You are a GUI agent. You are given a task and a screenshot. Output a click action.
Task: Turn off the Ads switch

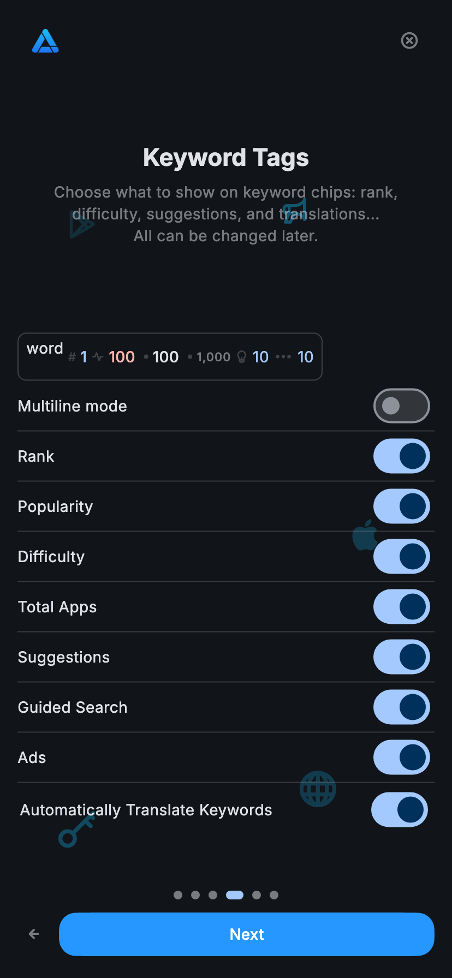(x=401, y=758)
